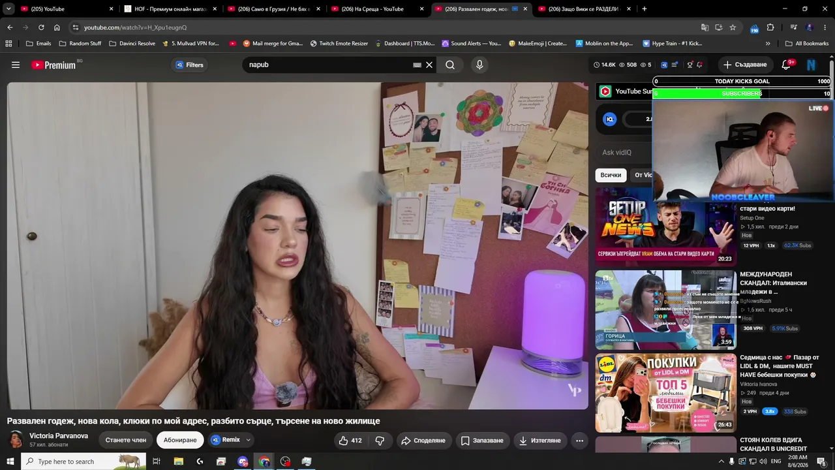Open File Explorer from taskbar
Image resolution: width=835 pixels, height=470 pixels.
point(178,462)
